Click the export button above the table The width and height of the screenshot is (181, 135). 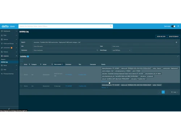pos(22,60)
